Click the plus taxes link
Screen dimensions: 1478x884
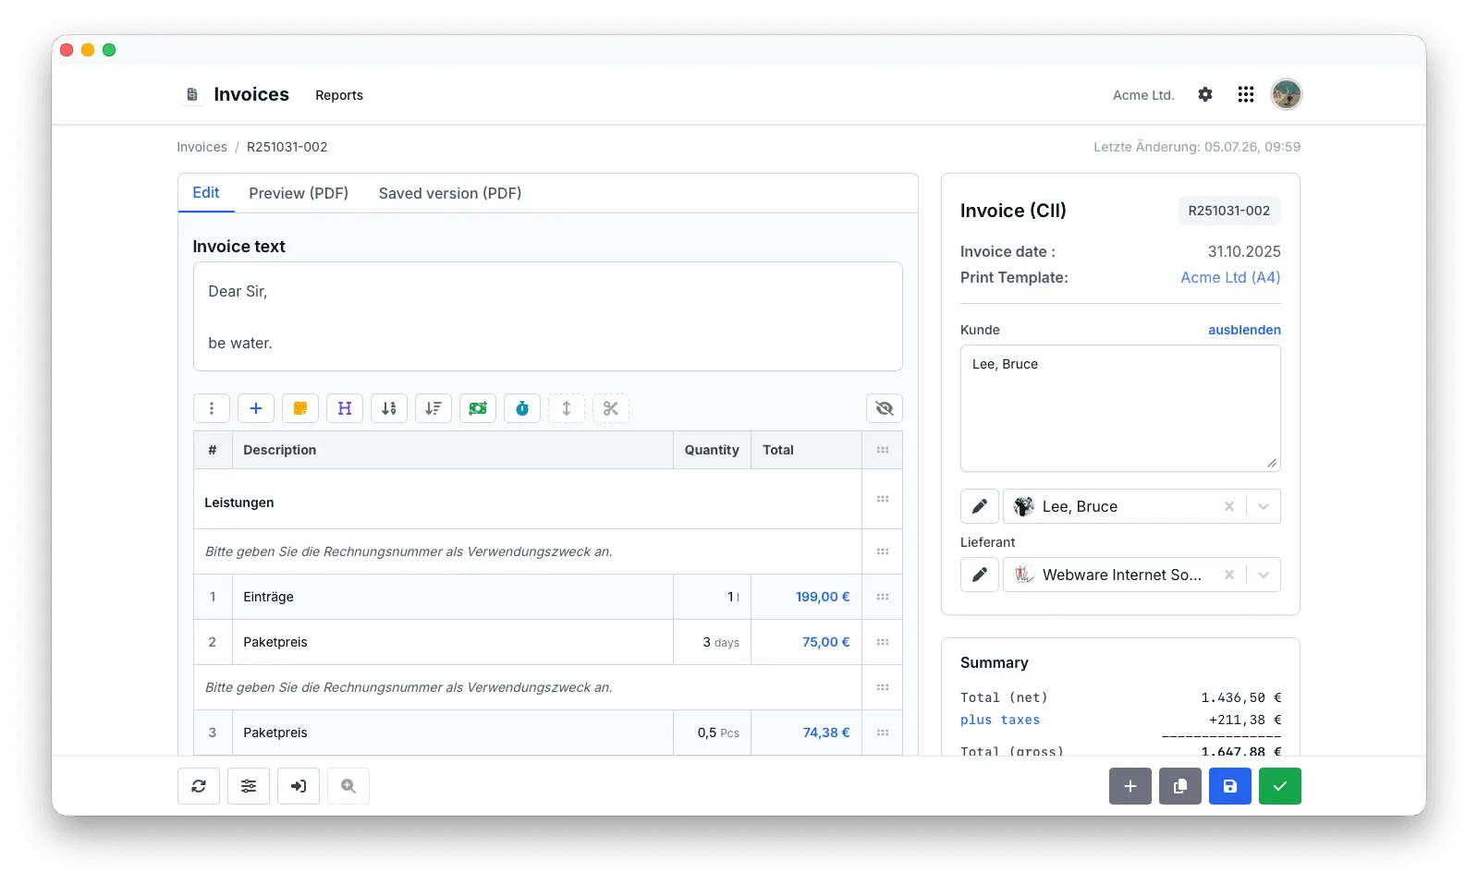tap(1000, 720)
